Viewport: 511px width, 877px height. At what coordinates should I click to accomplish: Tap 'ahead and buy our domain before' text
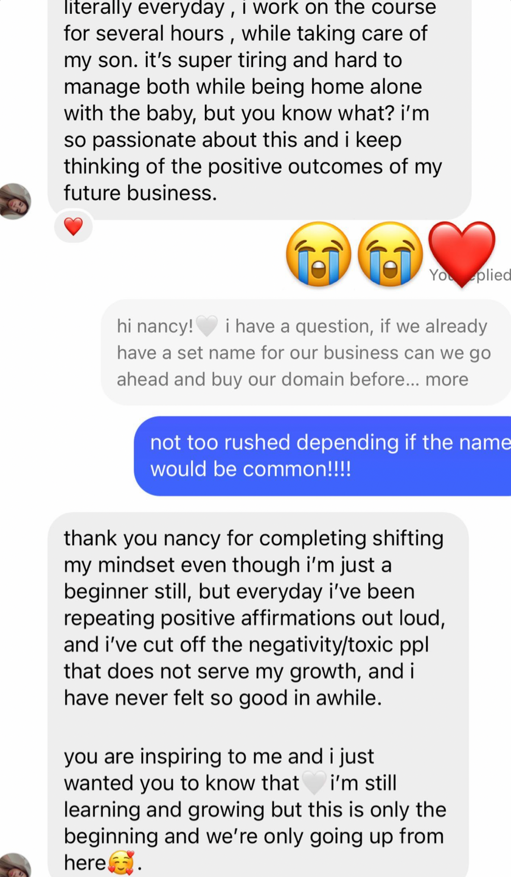click(261, 379)
